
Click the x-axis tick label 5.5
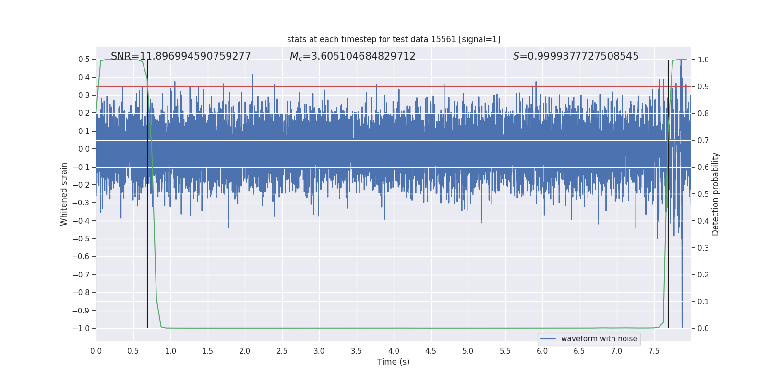tap(505, 351)
